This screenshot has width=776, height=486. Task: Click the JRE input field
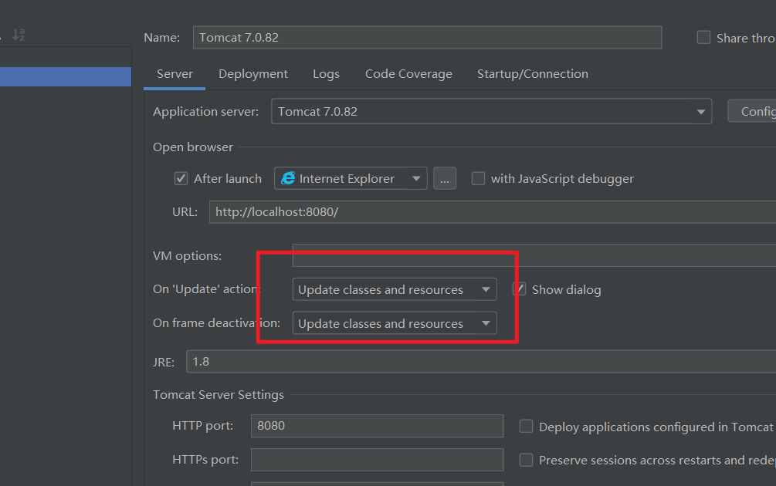(481, 361)
